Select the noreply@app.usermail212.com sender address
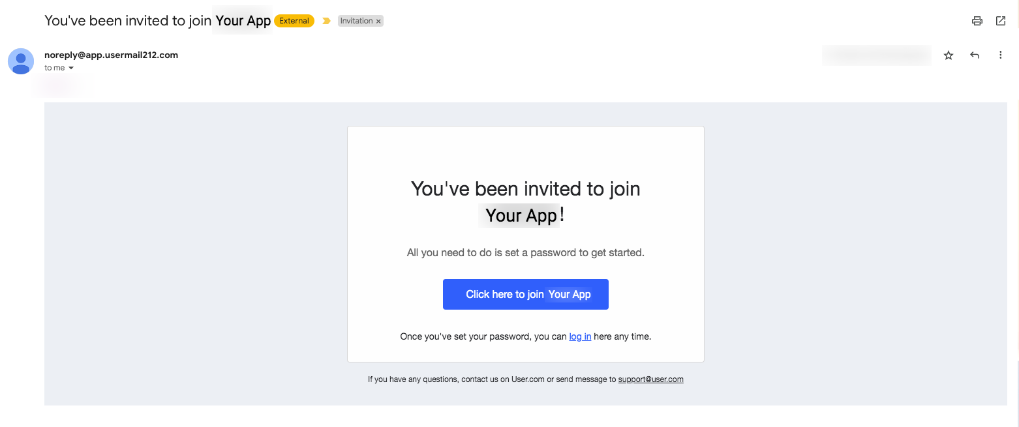 pyautogui.click(x=111, y=55)
